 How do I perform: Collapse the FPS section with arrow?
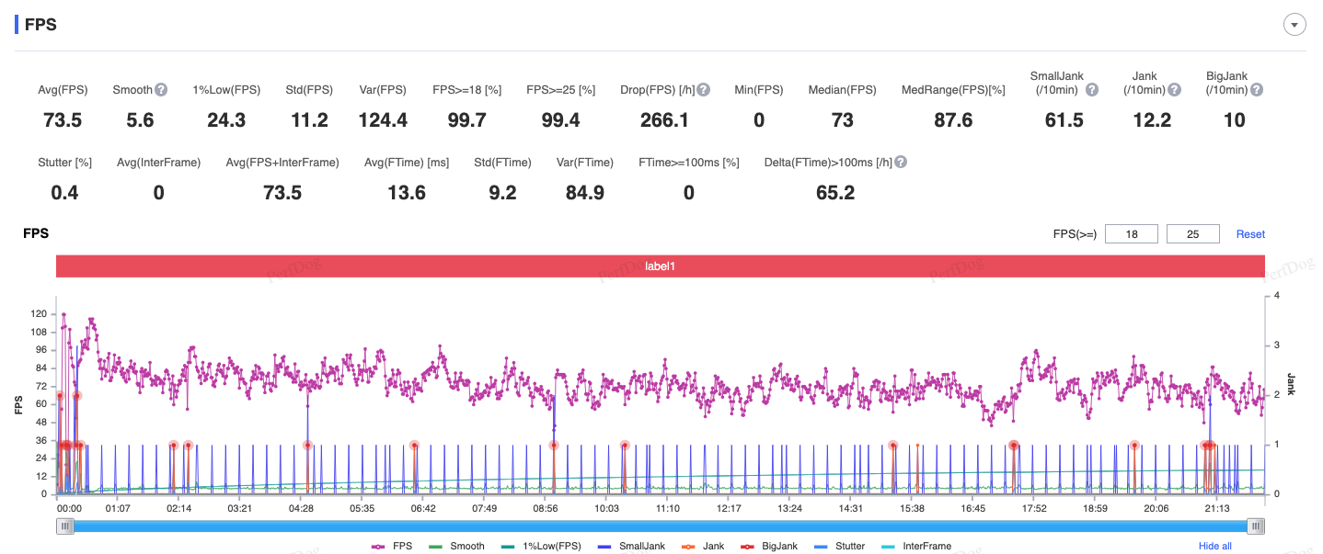click(1294, 25)
